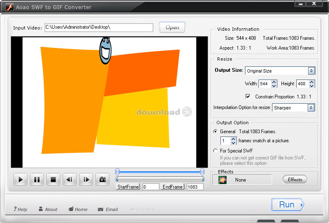The image size is (329, 223).
Task: Toggle Constrain Proportion checkbox
Action: click(x=248, y=96)
